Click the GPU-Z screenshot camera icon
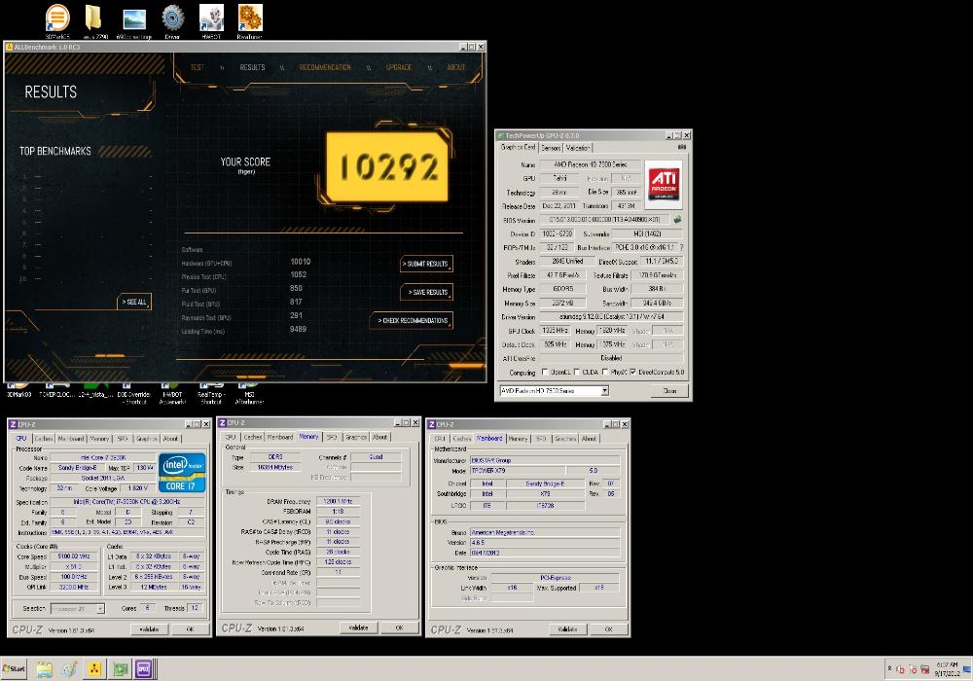 point(681,147)
